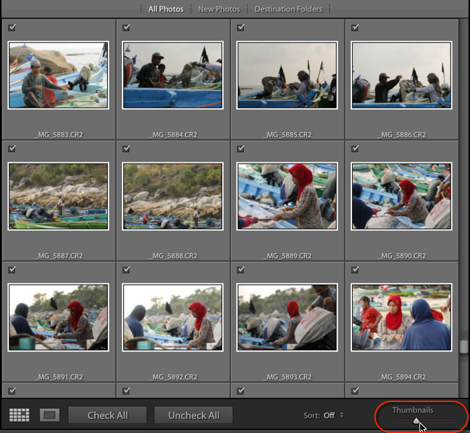Select the _MG_5892.CR2 photo thumbnail

point(172,318)
